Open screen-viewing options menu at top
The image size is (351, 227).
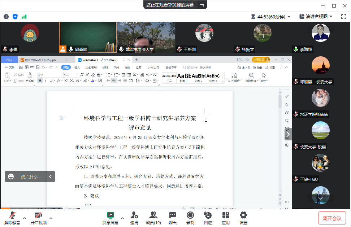[202, 5]
